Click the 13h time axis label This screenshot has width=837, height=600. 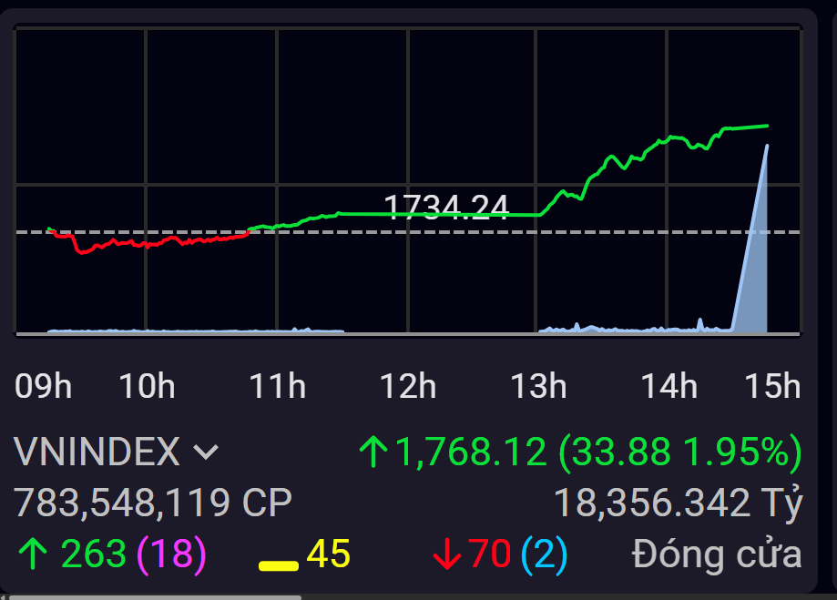pyautogui.click(x=538, y=386)
